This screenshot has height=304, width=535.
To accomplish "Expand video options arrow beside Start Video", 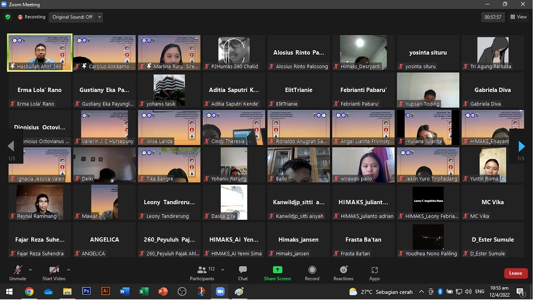I will (69, 269).
